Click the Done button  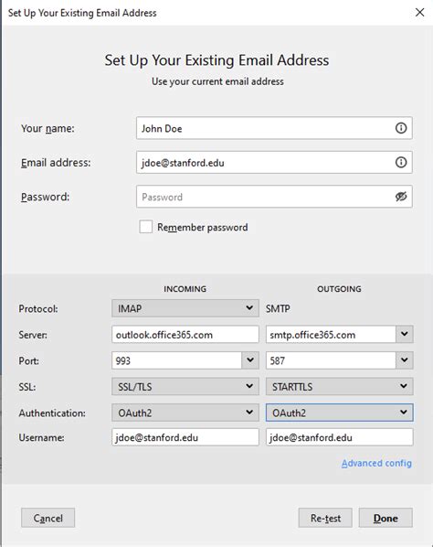[385, 518]
